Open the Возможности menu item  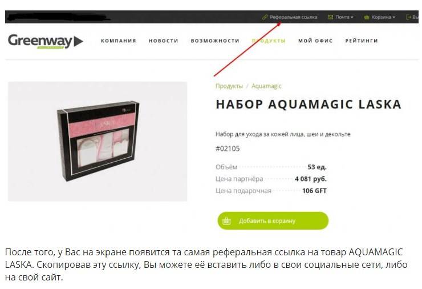point(215,41)
